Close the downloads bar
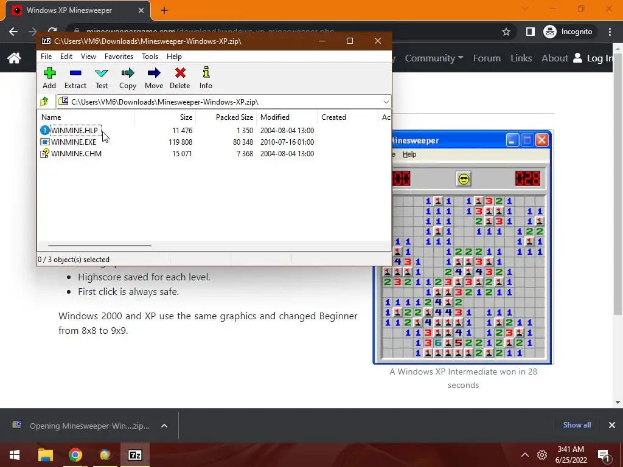Viewport: 623px width, 467px height. pyautogui.click(x=612, y=425)
